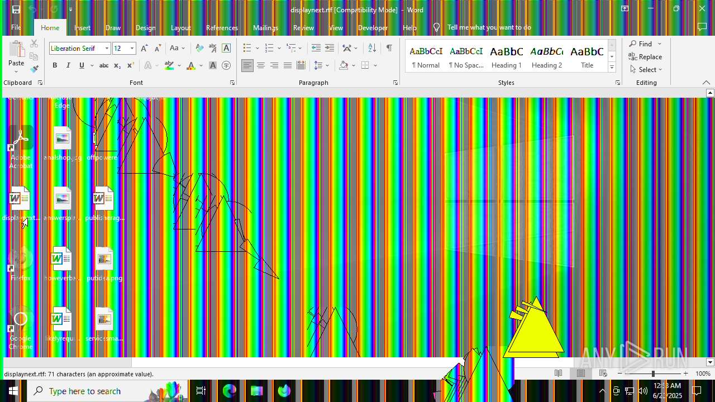Switch to the Insert tab
The height and width of the screenshot is (402, 715).
tap(82, 27)
